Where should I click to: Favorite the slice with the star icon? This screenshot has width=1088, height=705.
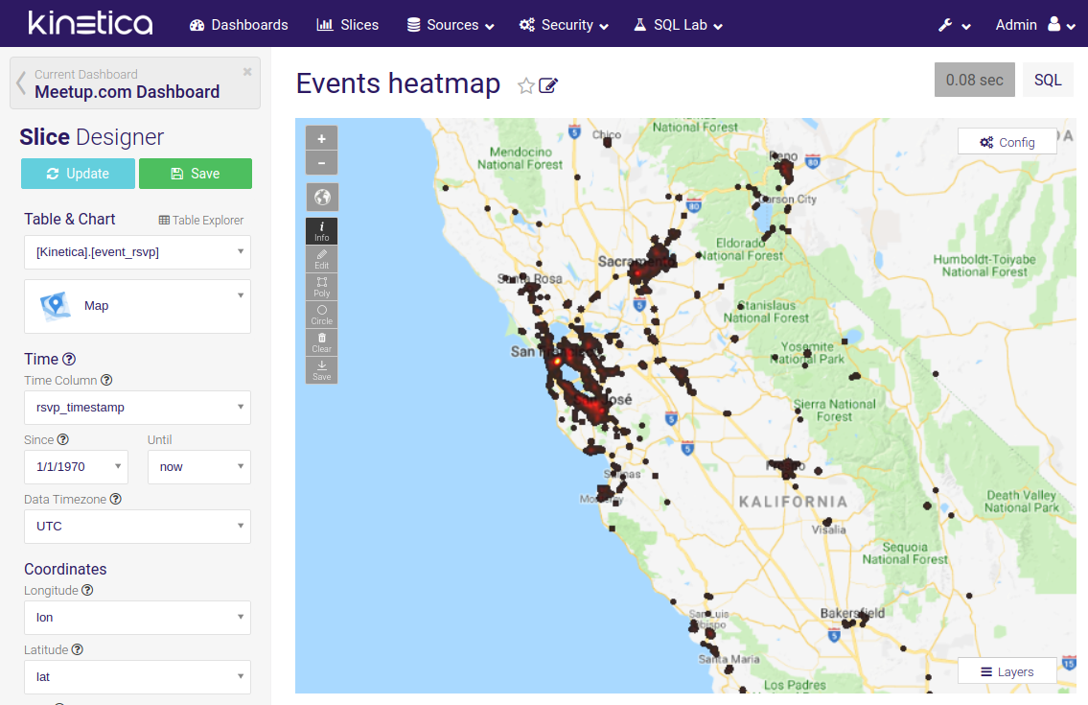click(526, 85)
